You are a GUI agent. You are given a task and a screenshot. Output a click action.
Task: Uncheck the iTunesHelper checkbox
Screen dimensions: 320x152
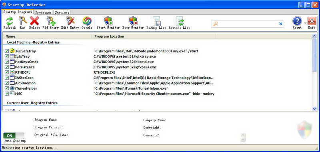[x=7, y=88]
